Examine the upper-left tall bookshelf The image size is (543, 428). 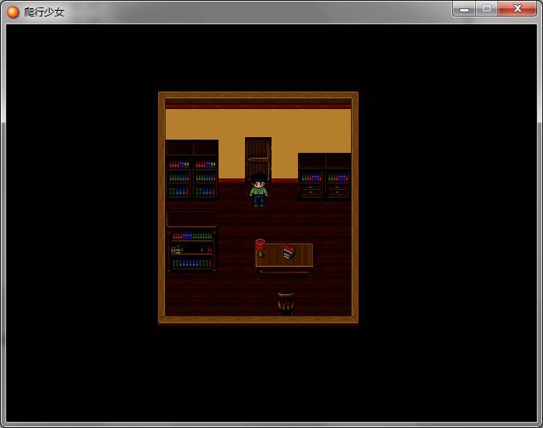(192, 170)
